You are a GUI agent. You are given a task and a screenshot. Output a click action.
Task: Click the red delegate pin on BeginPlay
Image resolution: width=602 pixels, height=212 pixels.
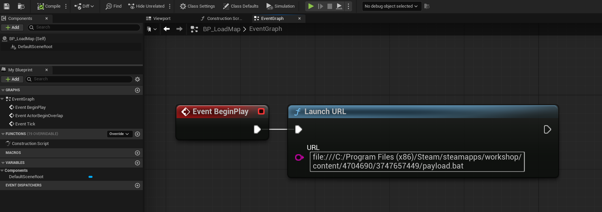[261, 111]
